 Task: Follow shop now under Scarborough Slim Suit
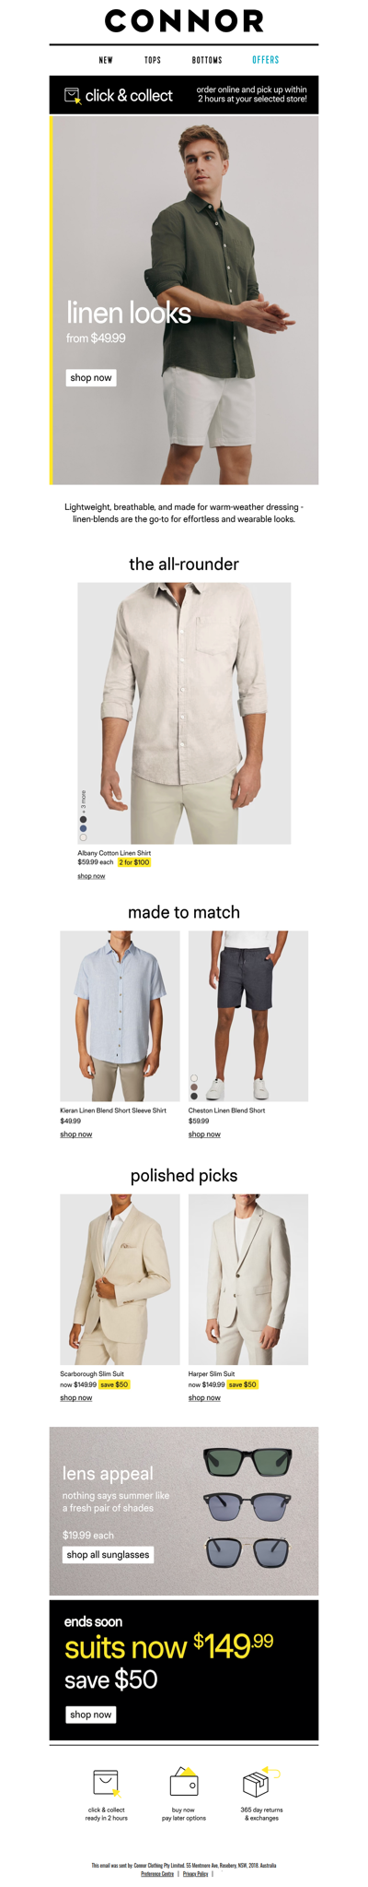pyautogui.click(x=76, y=1397)
